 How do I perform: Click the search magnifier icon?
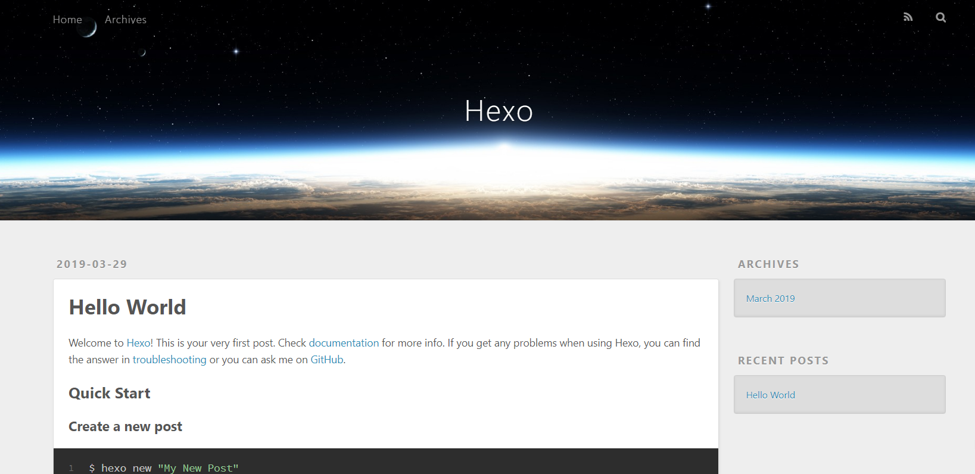pos(940,17)
